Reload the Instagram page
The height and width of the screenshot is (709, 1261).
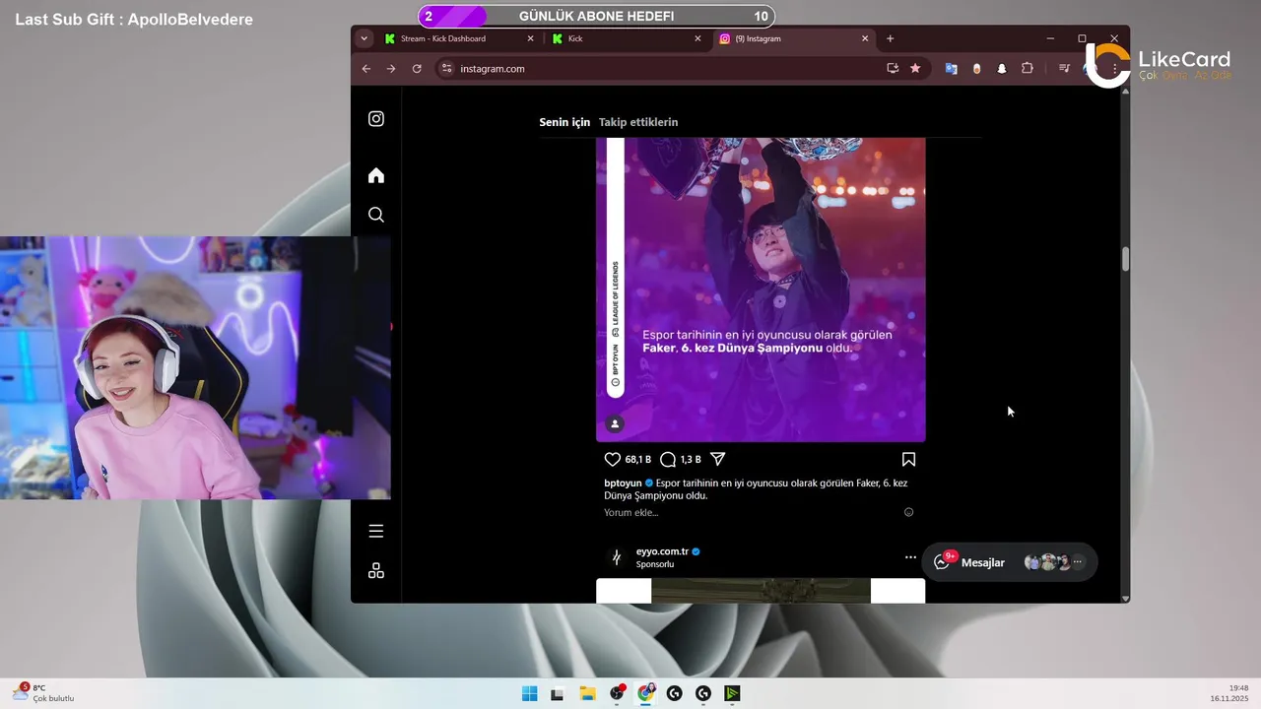point(417,69)
